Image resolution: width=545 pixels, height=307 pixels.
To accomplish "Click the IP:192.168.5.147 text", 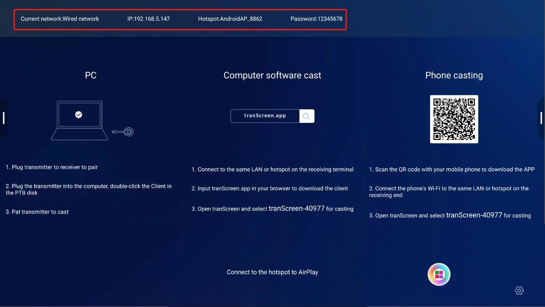I will point(149,19).
